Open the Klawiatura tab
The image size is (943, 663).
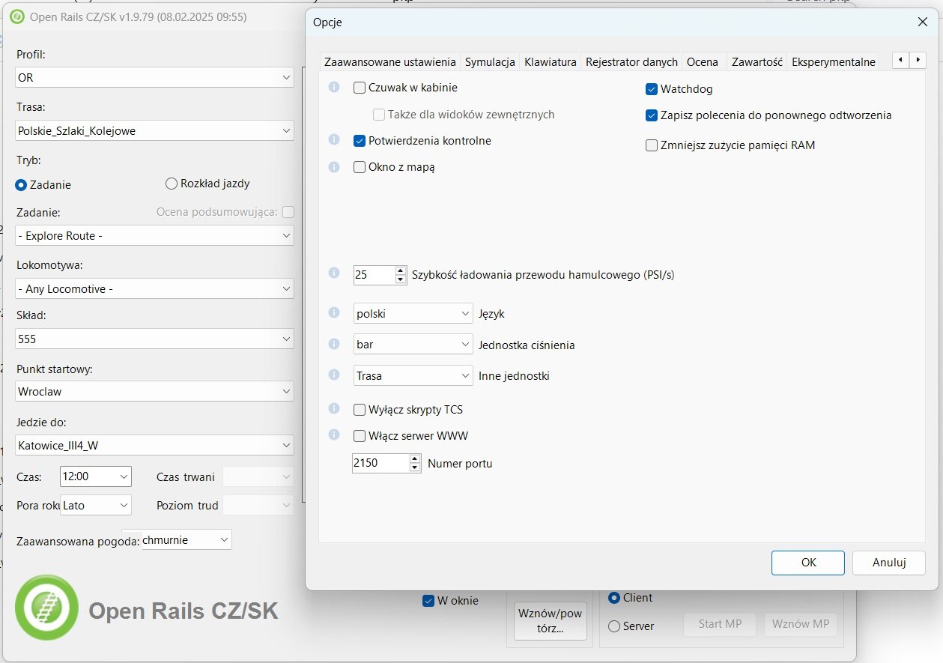pos(551,62)
